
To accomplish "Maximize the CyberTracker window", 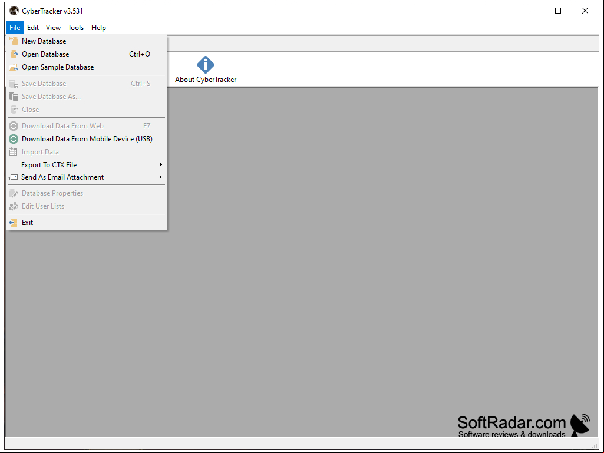I will click(x=558, y=11).
